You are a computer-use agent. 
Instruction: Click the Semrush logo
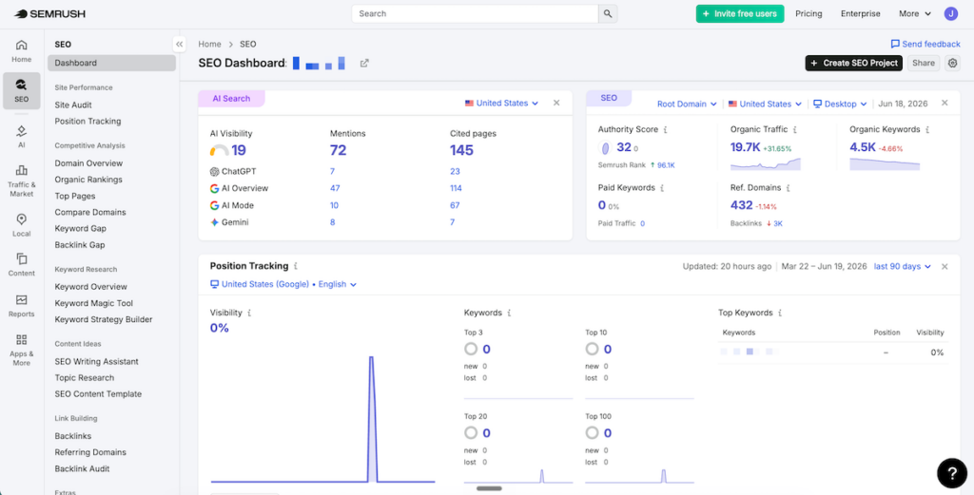click(x=49, y=13)
